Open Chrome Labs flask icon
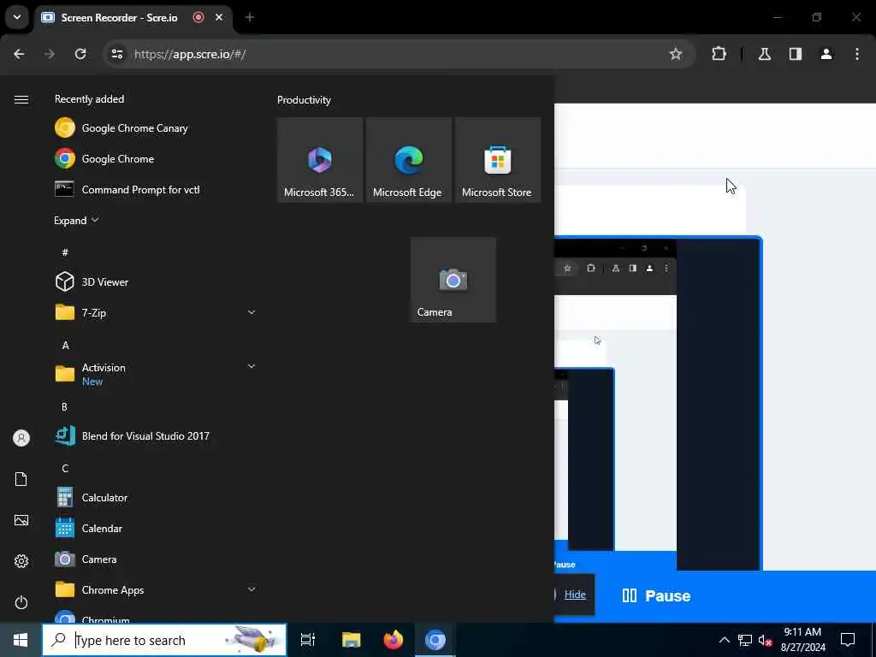The width and height of the screenshot is (876, 657). click(765, 54)
